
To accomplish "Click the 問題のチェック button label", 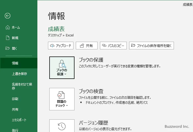I will click(62, 103).
